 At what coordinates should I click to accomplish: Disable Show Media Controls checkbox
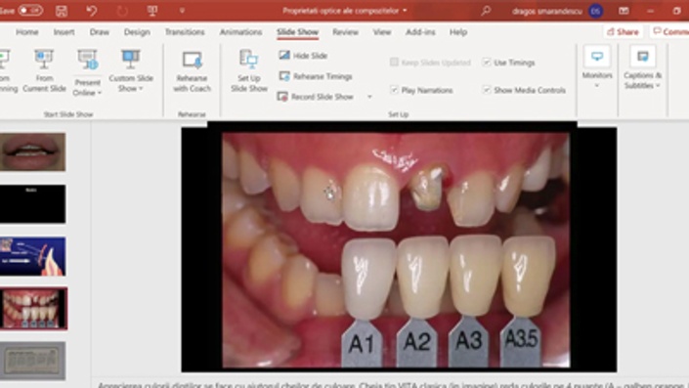(486, 90)
